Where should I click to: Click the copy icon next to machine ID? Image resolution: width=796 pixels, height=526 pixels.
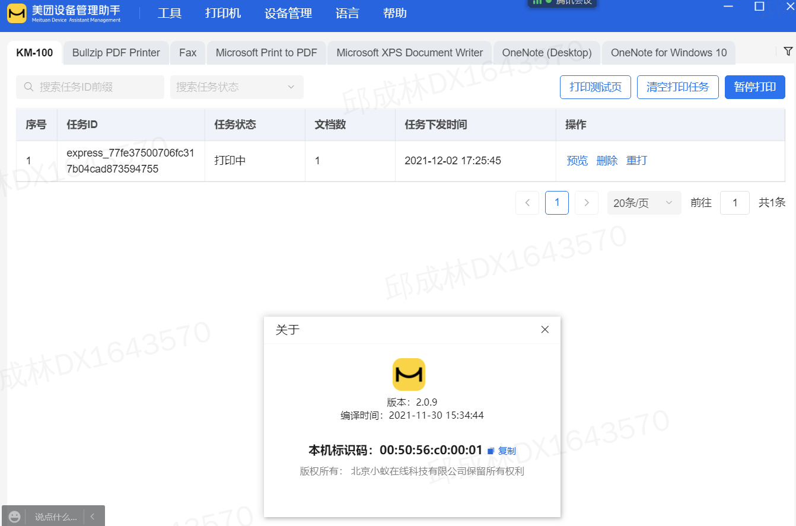[x=491, y=451]
